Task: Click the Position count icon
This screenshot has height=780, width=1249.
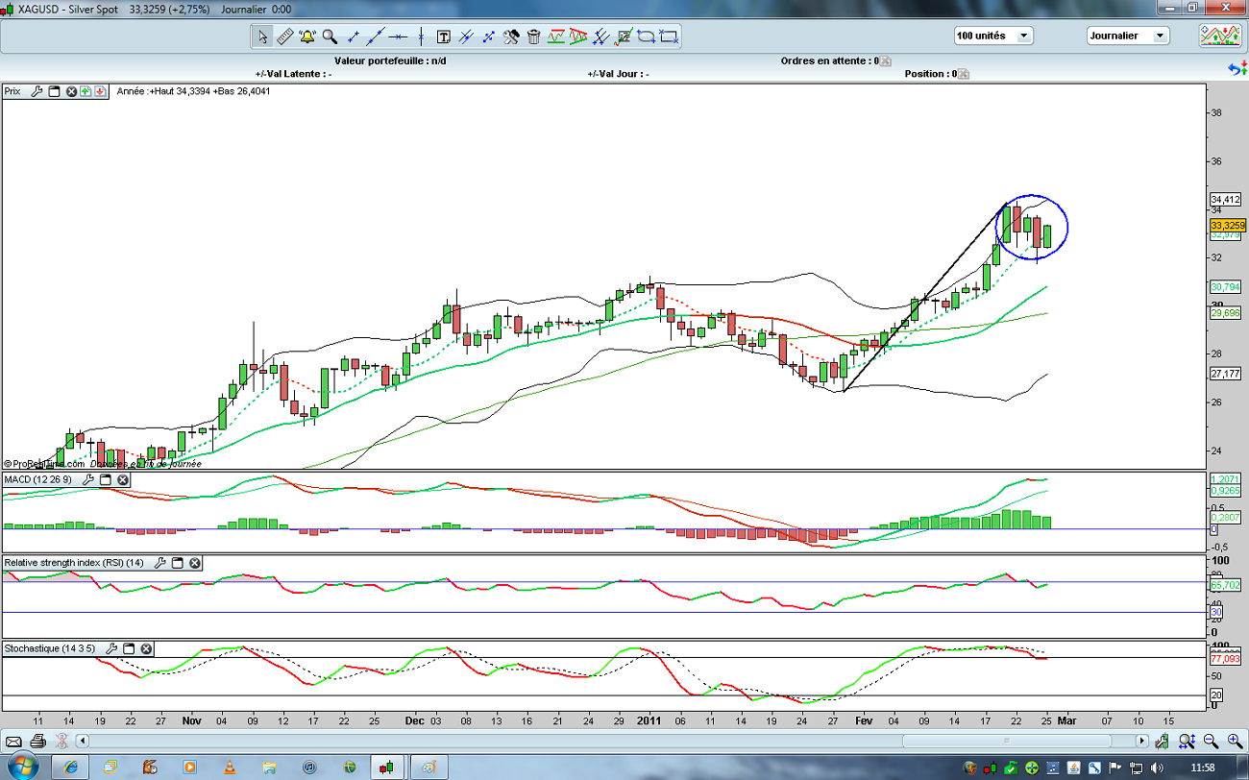Action: (965, 74)
